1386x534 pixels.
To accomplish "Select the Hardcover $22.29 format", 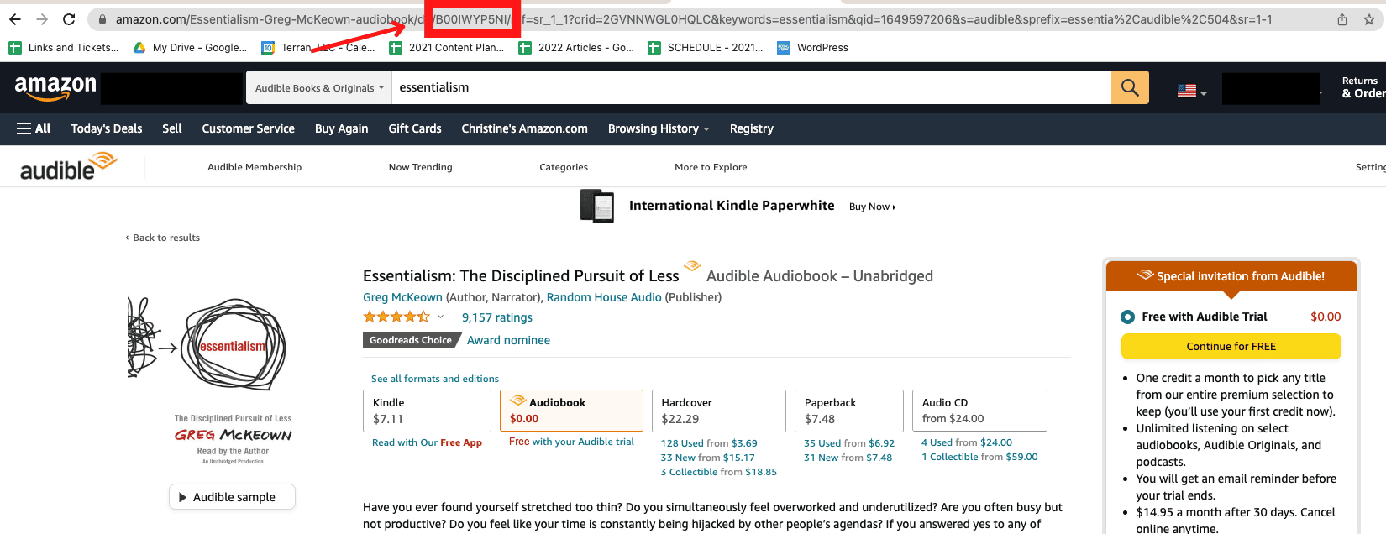I will [x=719, y=411].
